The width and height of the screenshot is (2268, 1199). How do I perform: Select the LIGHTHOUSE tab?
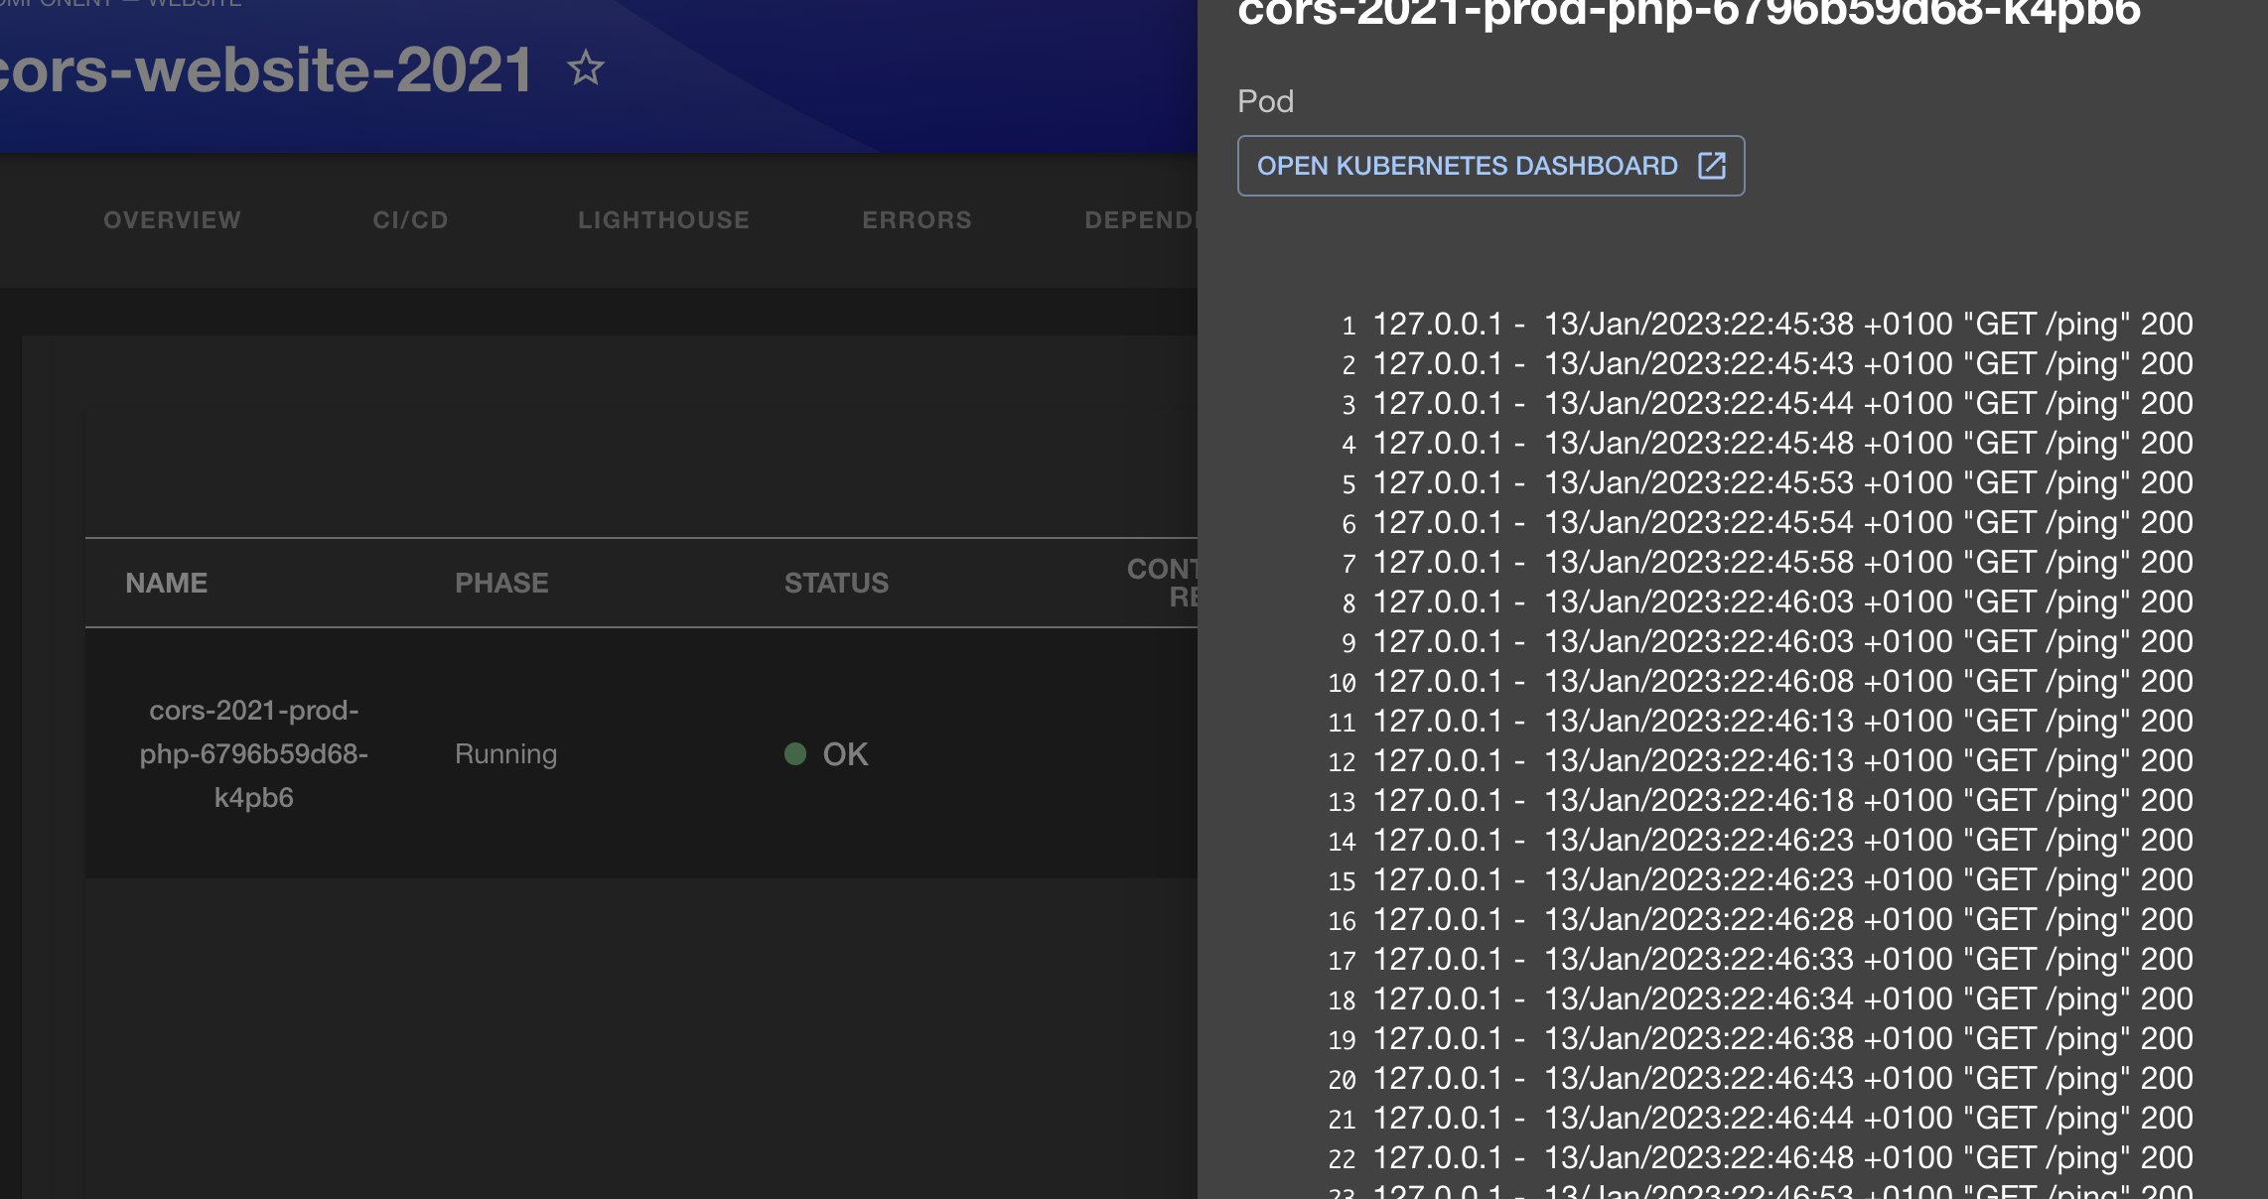coord(663,219)
